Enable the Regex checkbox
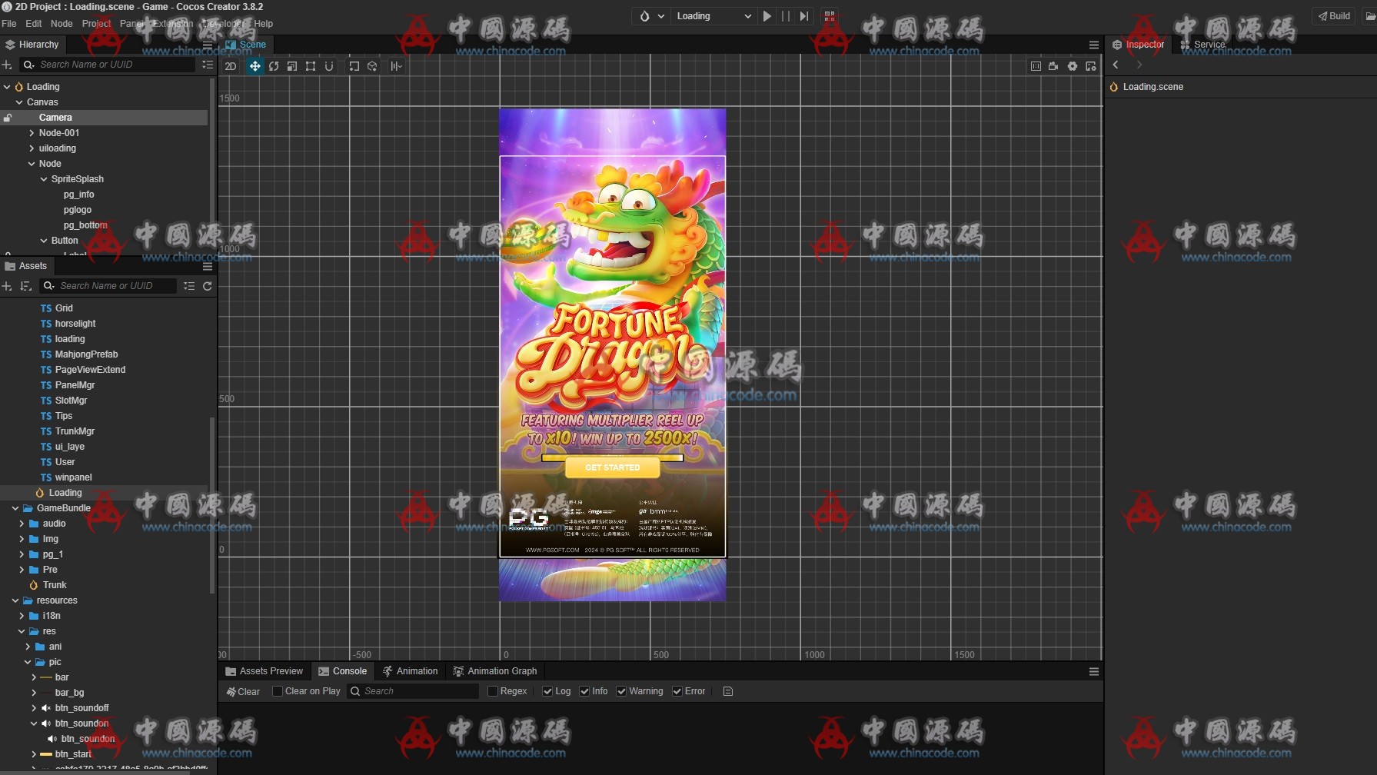This screenshot has width=1377, height=775. 493,691
